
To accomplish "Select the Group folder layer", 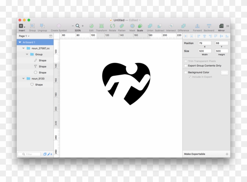I will click(x=35, y=54).
